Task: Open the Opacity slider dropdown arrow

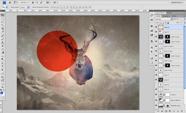Action: (184, 19)
